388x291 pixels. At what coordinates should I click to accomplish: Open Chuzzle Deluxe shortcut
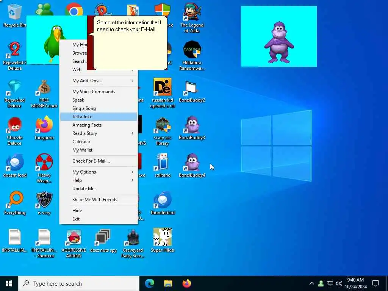pos(14,131)
